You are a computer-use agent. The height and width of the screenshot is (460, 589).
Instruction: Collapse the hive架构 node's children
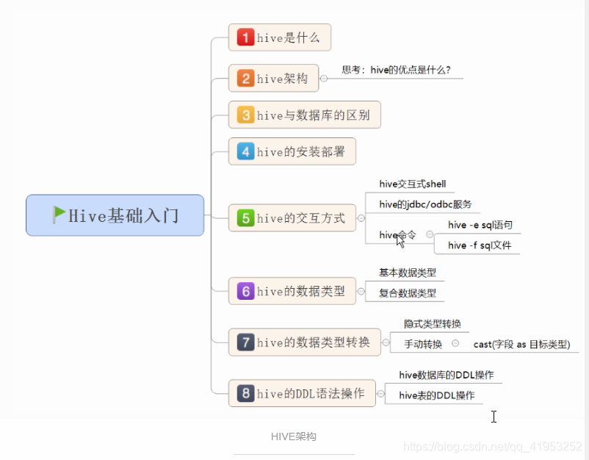pos(324,79)
